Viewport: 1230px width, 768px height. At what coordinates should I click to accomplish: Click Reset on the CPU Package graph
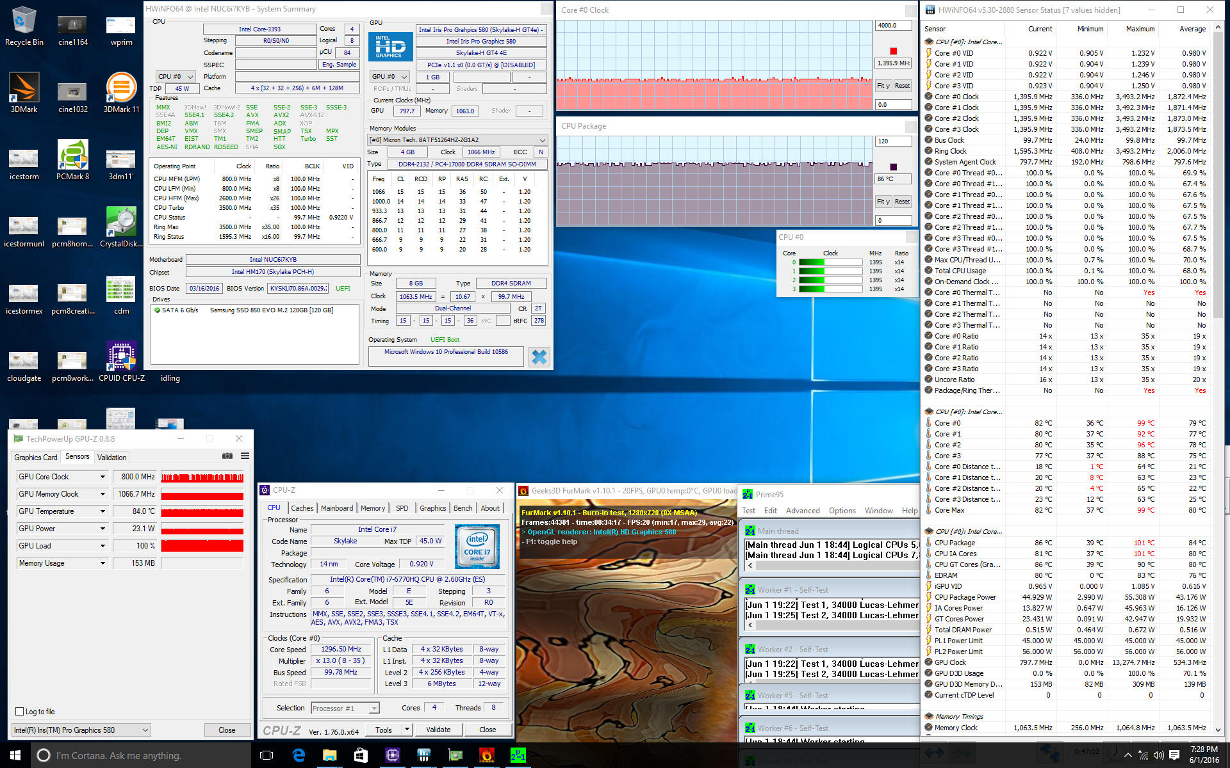click(x=902, y=202)
